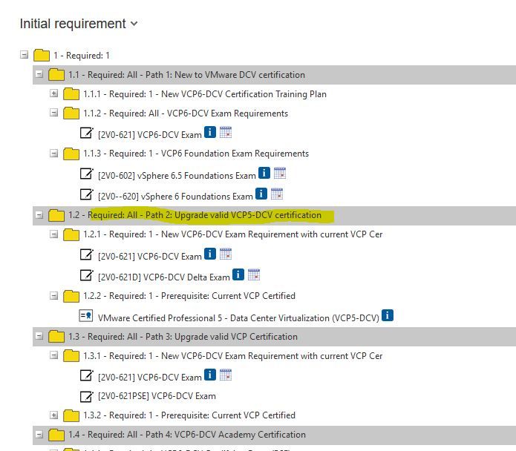516x451 pixels.
Task: Click calendar icon for vSphere 6 Foundations Exam
Action: click(x=277, y=194)
